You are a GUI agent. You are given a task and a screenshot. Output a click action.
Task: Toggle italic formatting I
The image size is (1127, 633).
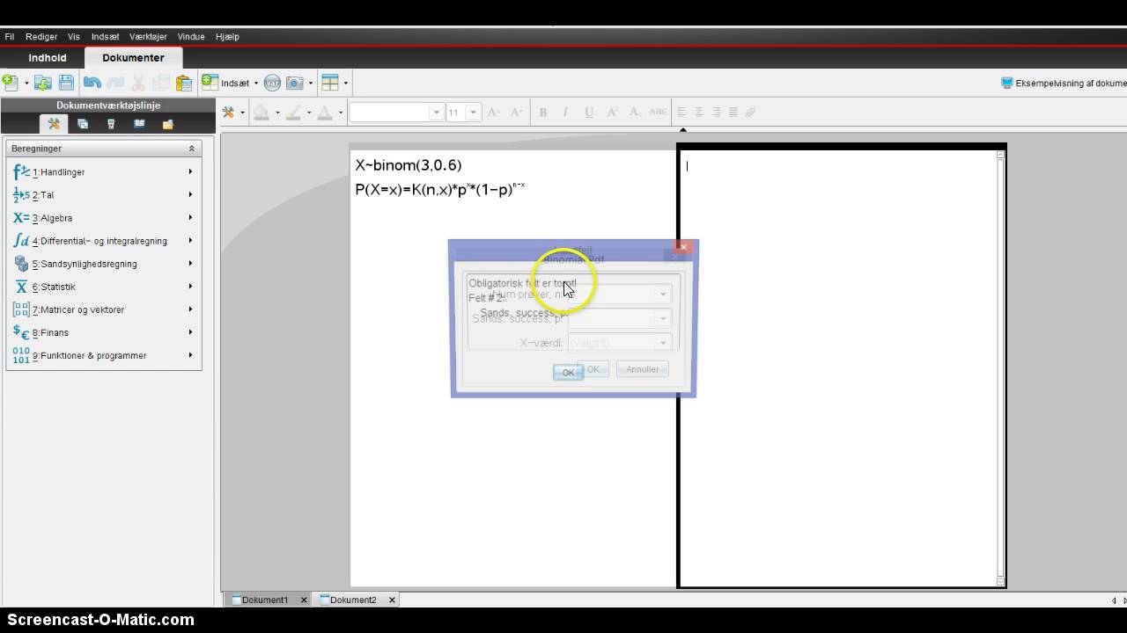tap(565, 112)
